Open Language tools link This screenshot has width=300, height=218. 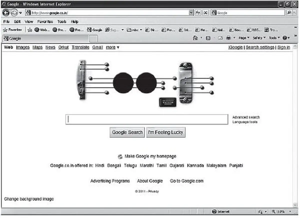(245, 122)
